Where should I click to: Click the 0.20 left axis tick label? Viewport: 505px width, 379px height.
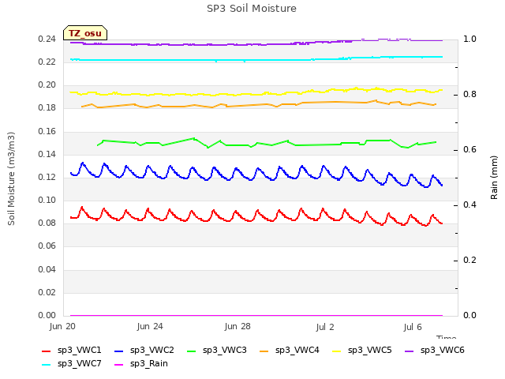47,85
